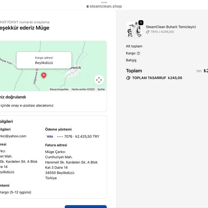Screen dimensions: 208x208
Task: Click the order confirmation number text
Action: [x=25, y=22]
